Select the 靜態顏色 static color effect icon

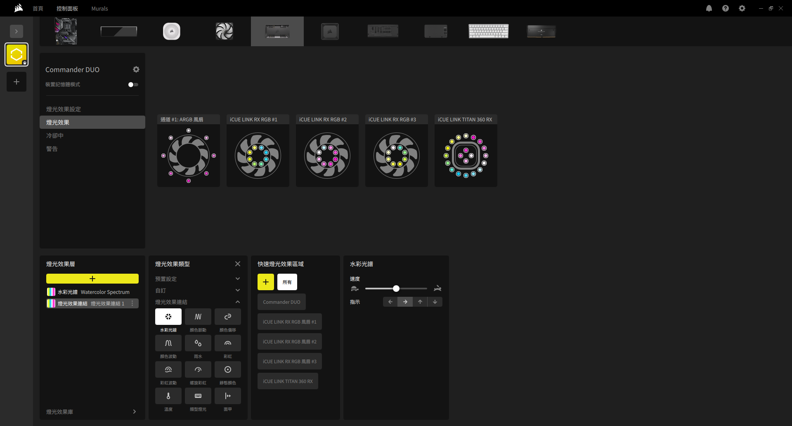227,370
